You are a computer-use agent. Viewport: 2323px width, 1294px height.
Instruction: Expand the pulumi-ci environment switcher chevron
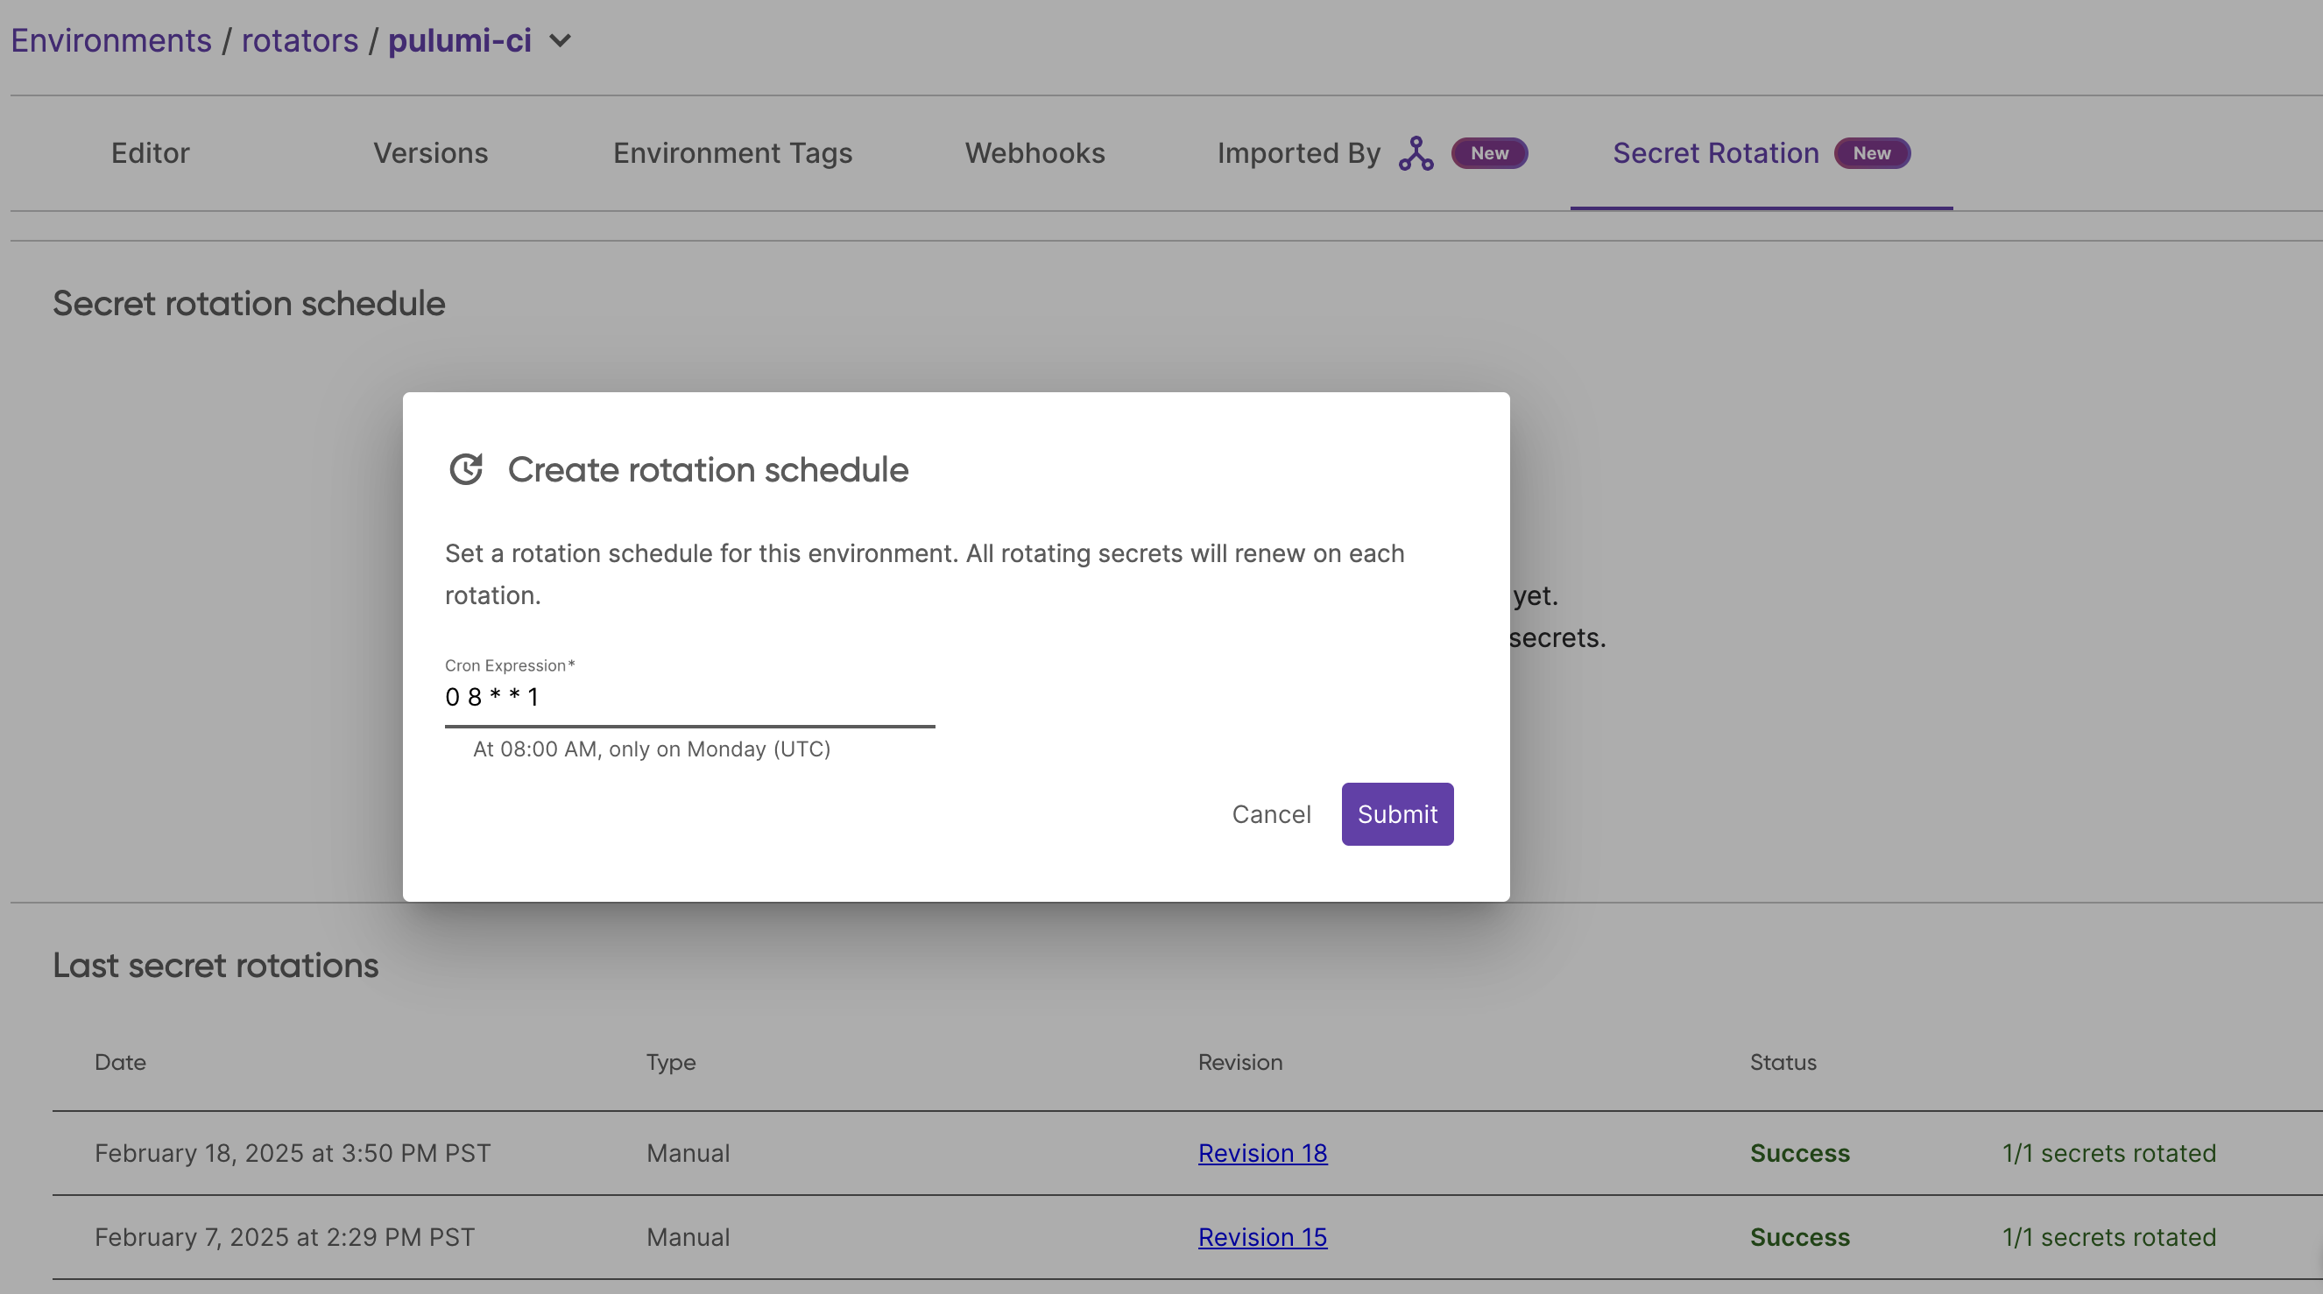coord(561,41)
